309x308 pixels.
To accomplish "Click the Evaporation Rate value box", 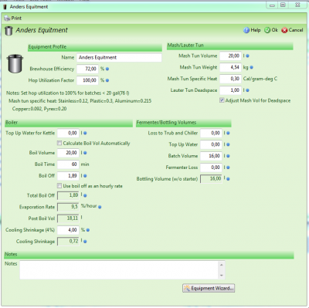I will coord(68,207).
